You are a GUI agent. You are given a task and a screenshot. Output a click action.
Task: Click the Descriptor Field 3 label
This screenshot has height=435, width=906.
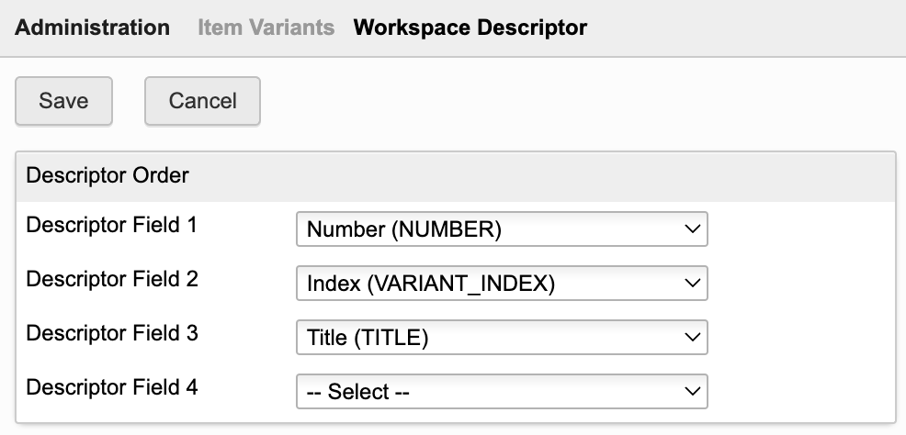click(112, 333)
